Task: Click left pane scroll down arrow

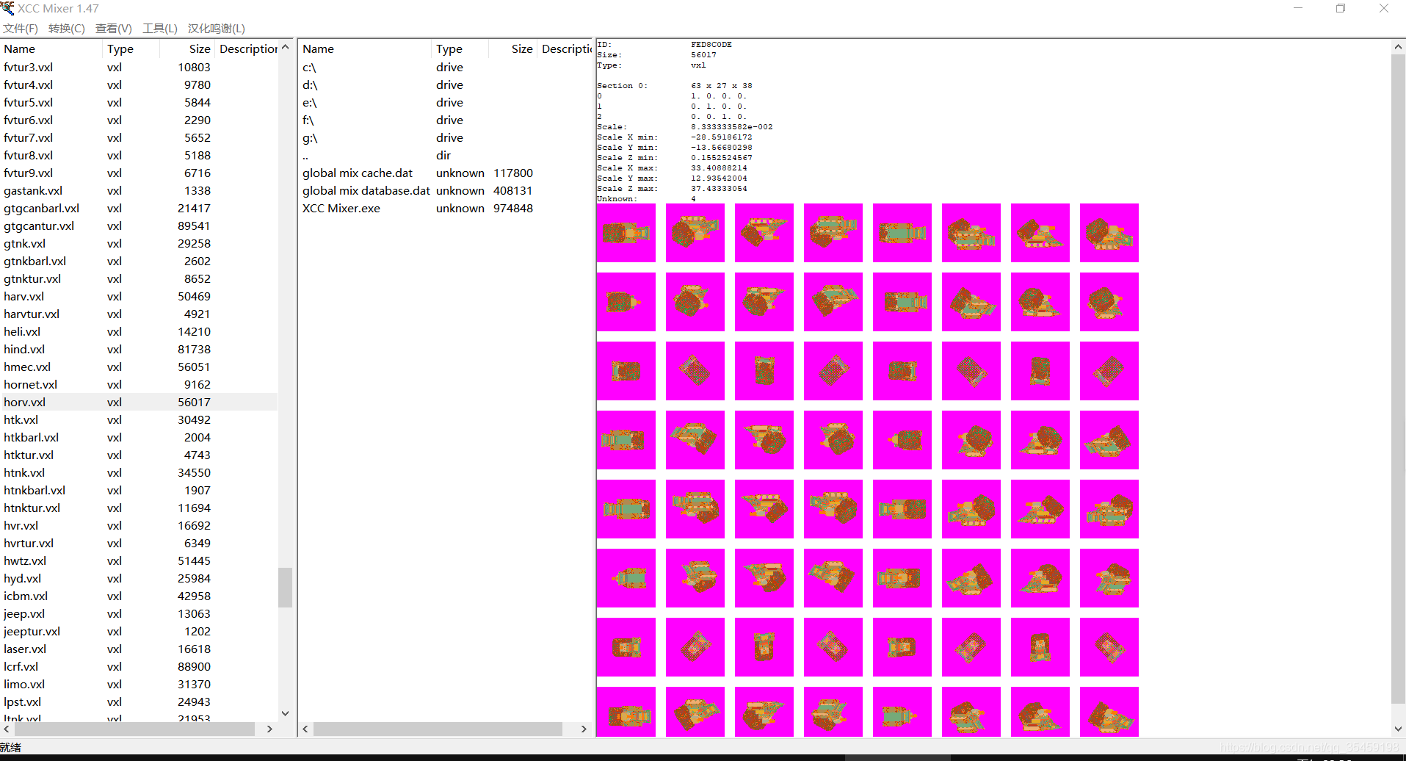Action: click(x=286, y=713)
